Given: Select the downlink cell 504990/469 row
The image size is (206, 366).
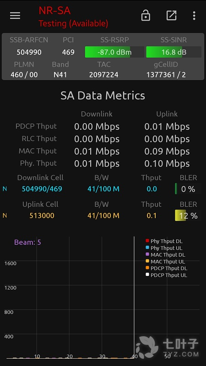Looking at the screenshot, I should pos(102,188).
